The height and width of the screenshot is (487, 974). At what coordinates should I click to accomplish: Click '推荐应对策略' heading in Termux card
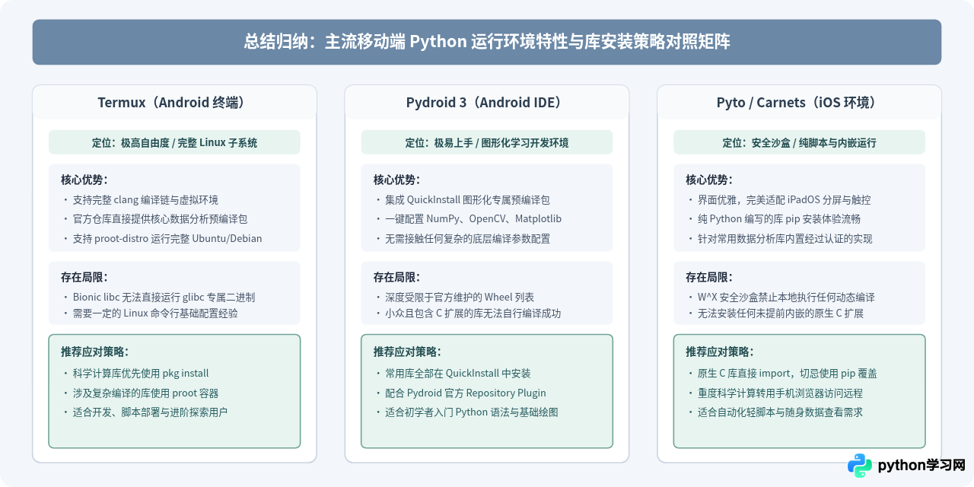click(94, 352)
